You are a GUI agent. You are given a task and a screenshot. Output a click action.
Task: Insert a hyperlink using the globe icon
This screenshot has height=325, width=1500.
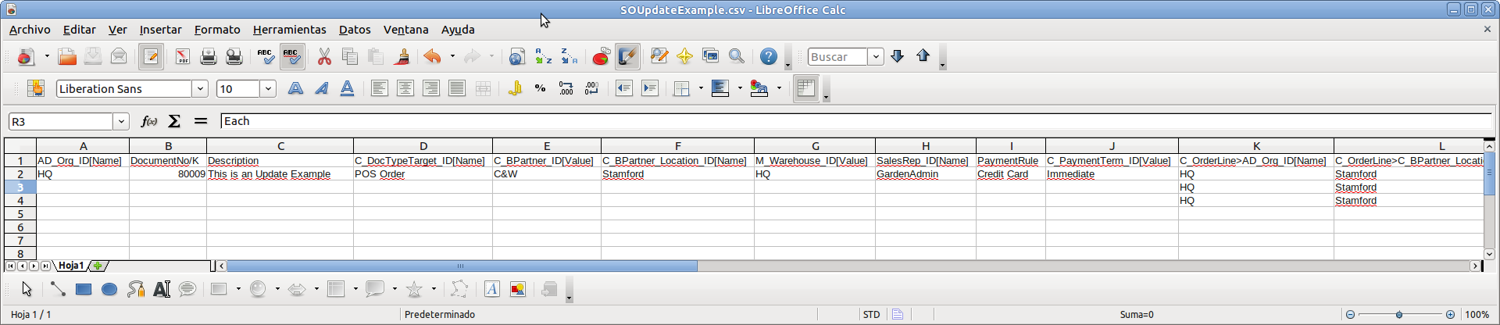516,56
